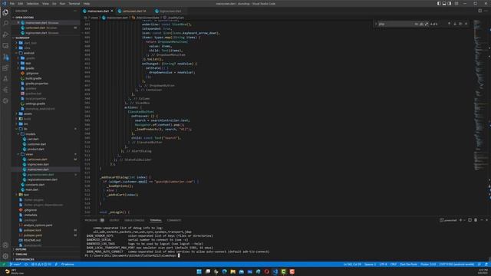Change the CRLF line ending setting
This screenshot has width=491, height=276.
tap(394, 264)
